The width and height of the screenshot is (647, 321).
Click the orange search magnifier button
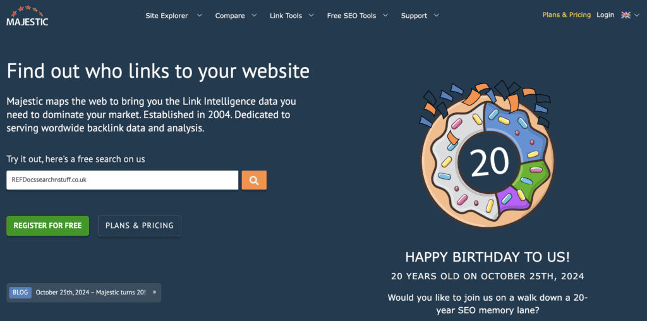tap(253, 180)
